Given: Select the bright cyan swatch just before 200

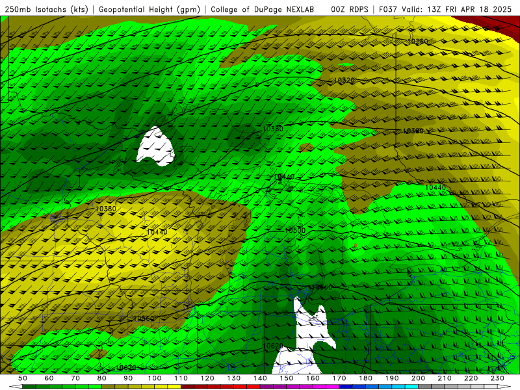Looking at the screenshot, I should click(x=411, y=387).
